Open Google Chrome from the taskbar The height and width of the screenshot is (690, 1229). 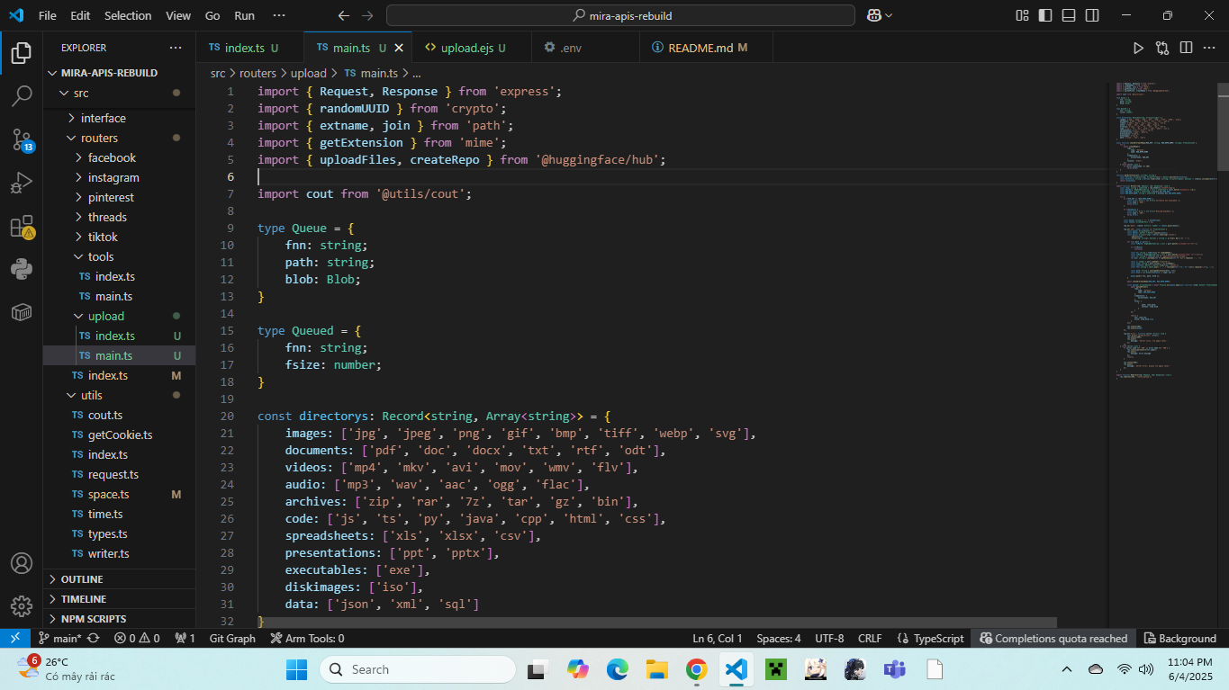coord(696,669)
